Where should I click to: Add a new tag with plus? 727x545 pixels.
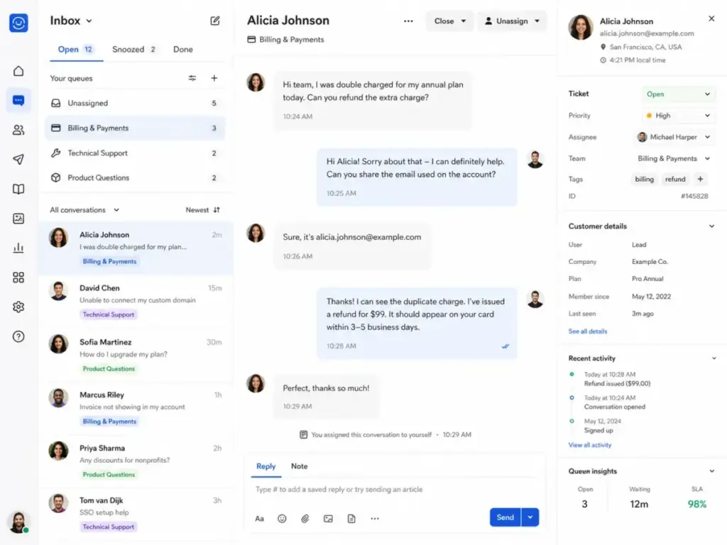(x=700, y=179)
